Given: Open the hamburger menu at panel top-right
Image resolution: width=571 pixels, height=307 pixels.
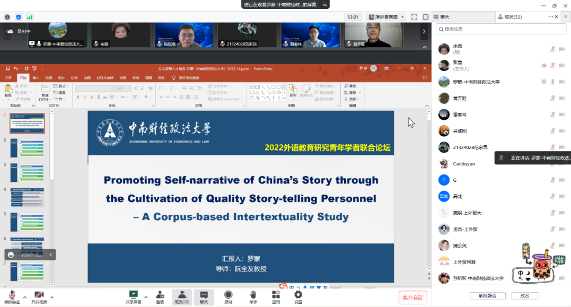Looking at the screenshot, I should pyautogui.click(x=566, y=17).
